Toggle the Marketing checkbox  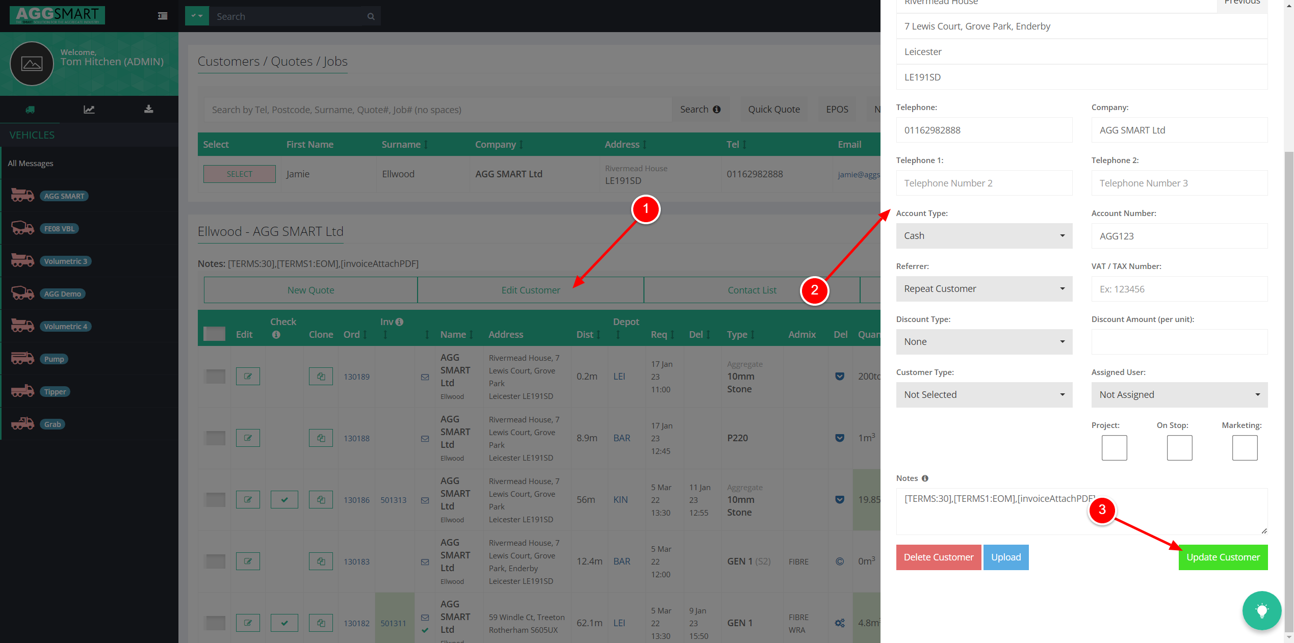pos(1245,447)
